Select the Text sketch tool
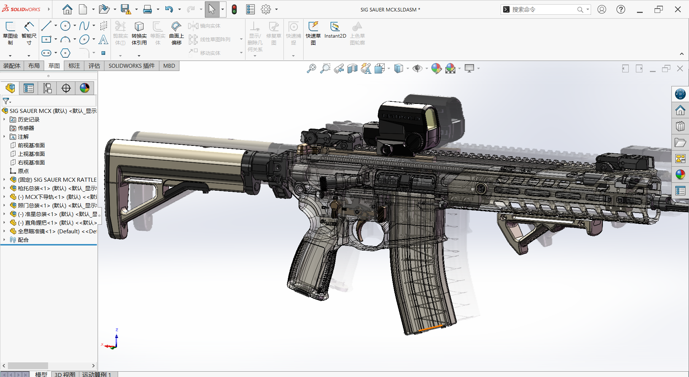The width and height of the screenshot is (689, 377). (x=103, y=39)
